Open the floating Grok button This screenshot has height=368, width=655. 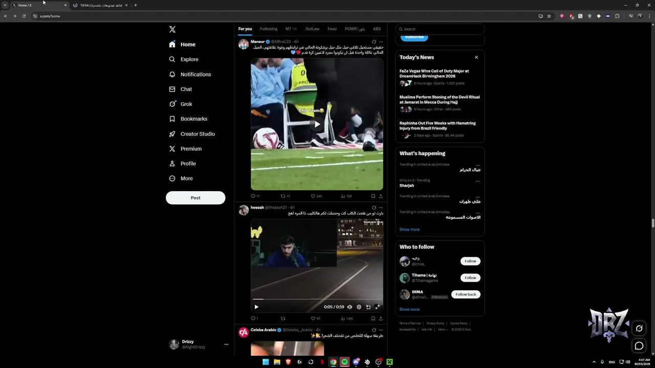click(639, 328)
